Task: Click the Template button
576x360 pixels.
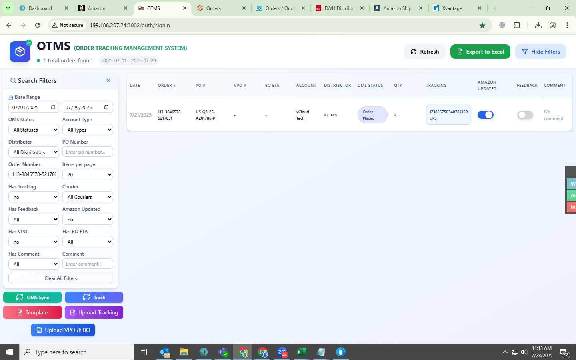Action: [32, 312]
